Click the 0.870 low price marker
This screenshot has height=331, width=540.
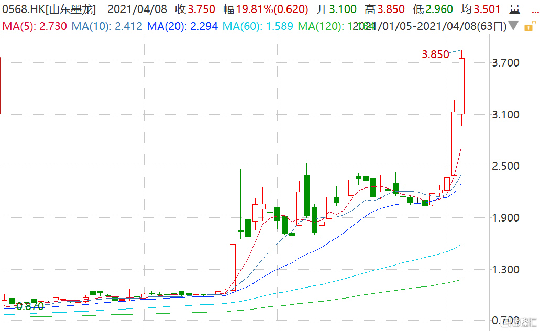click(30, 307)
